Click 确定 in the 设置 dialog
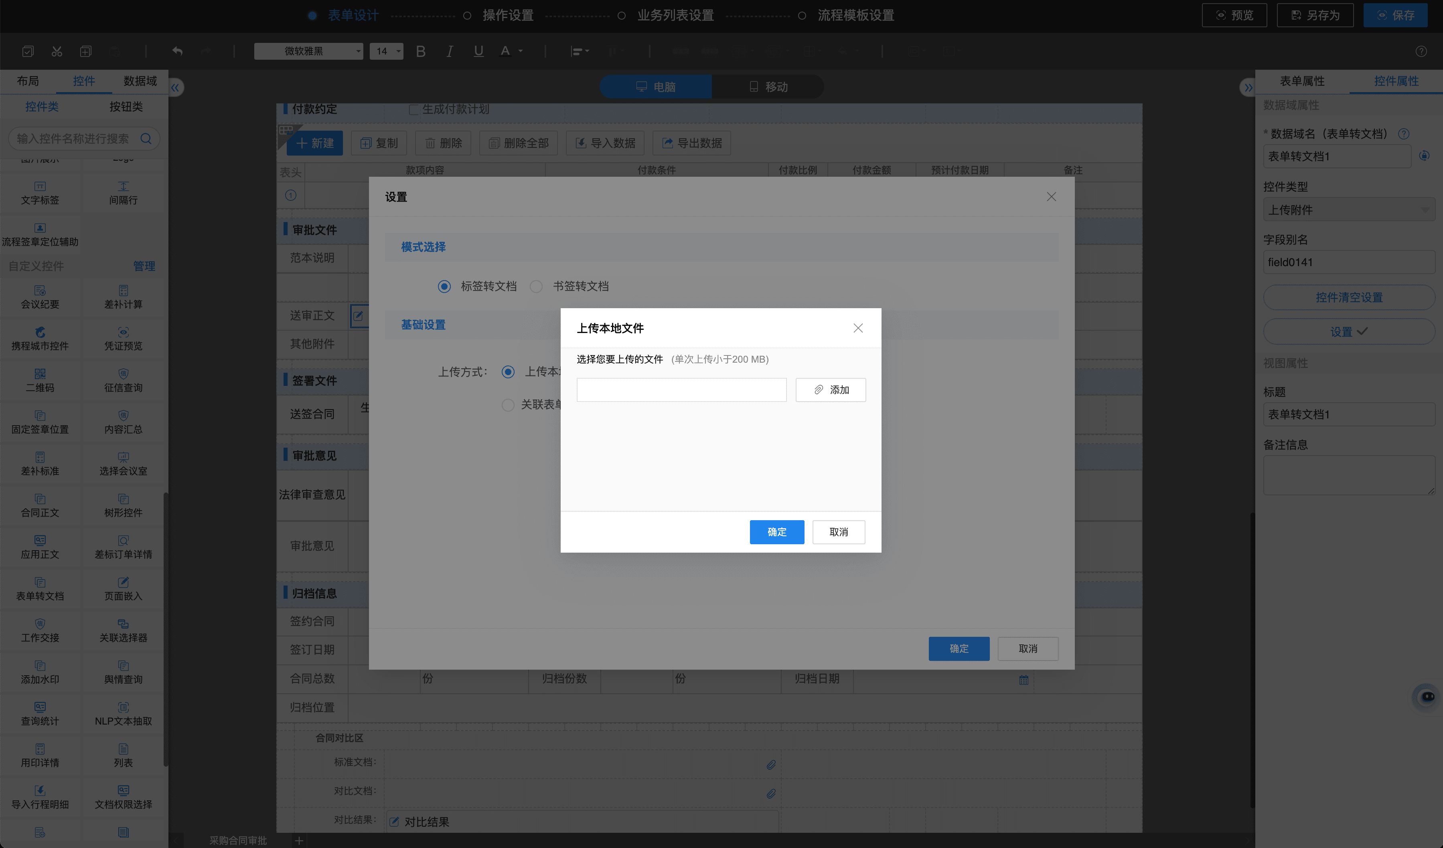 click(x=959, y=649)
